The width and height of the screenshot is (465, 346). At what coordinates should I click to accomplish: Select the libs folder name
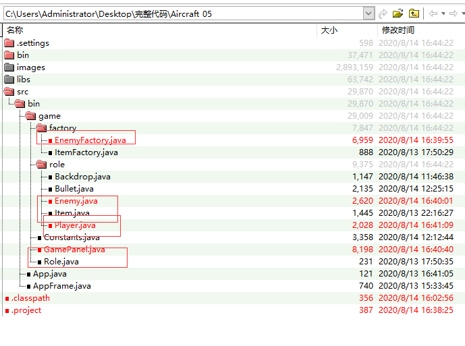[x=24, y=80]
